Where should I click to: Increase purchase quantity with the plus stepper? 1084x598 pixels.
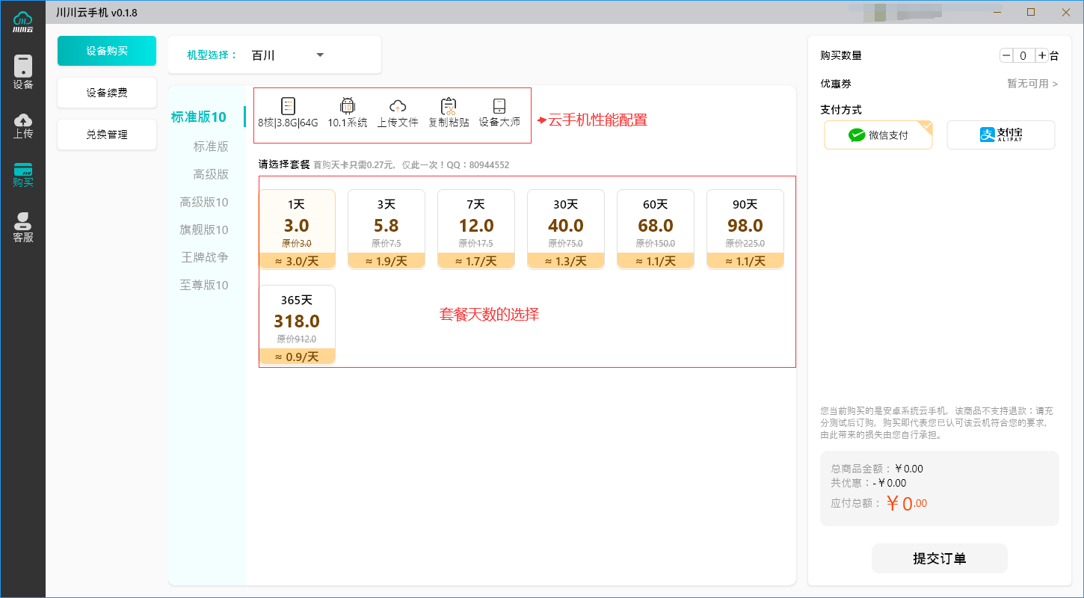1042,55
